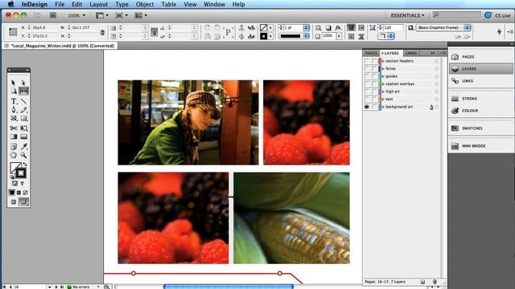515x289 pixels.
Task: Click the effects fx icon
Action: [x=338, y=28]
